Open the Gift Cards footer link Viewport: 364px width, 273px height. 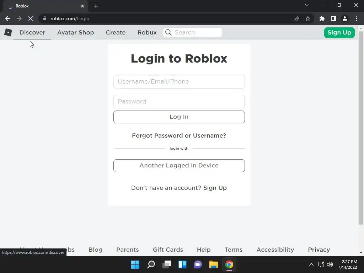168,250
